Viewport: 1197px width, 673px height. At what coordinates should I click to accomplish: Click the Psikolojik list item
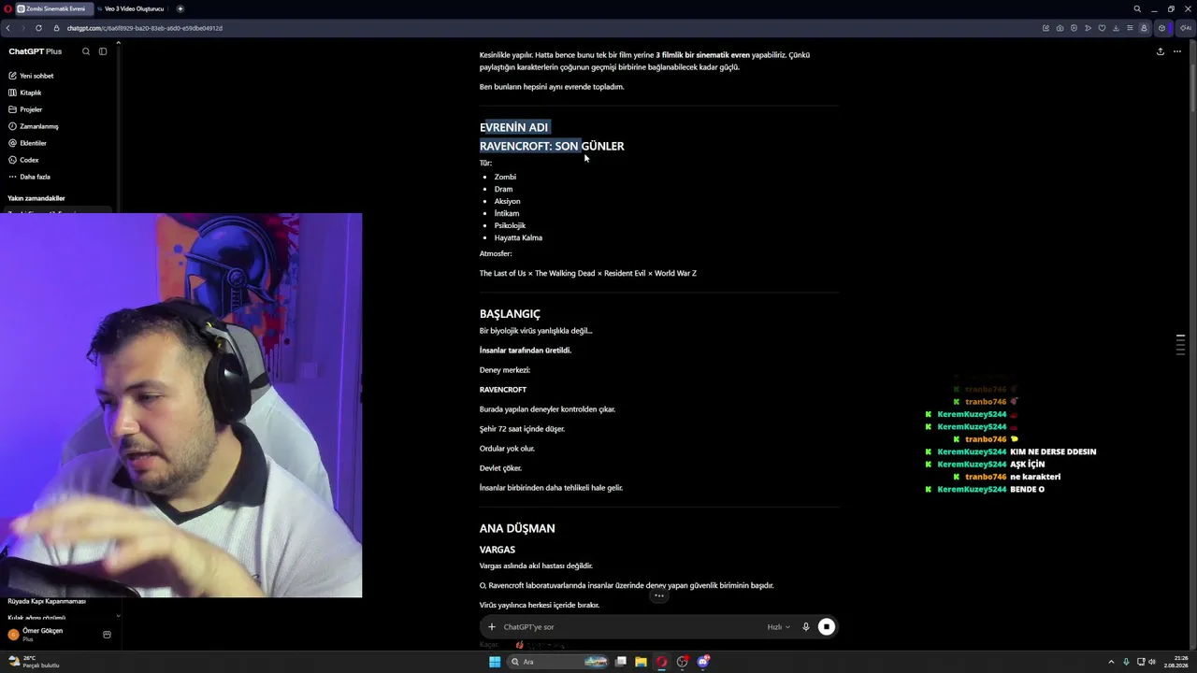point(510,225)
